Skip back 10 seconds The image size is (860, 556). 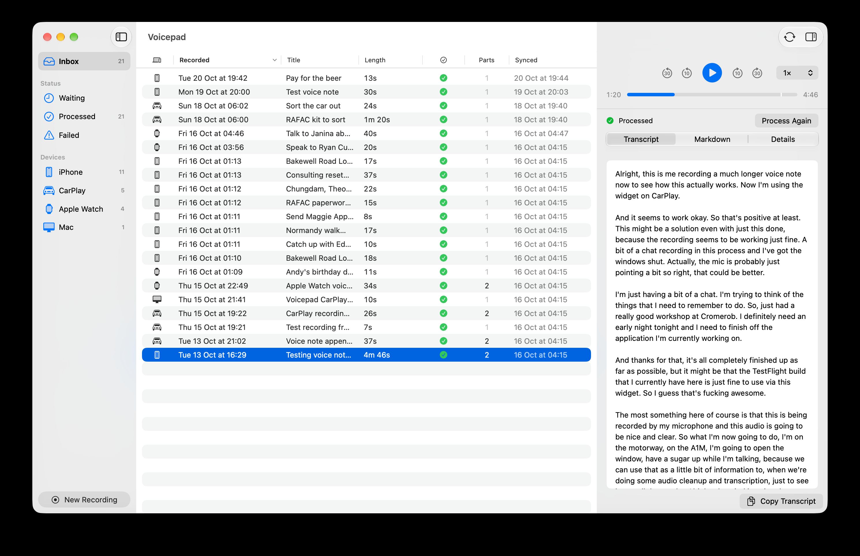coord(687,73)
